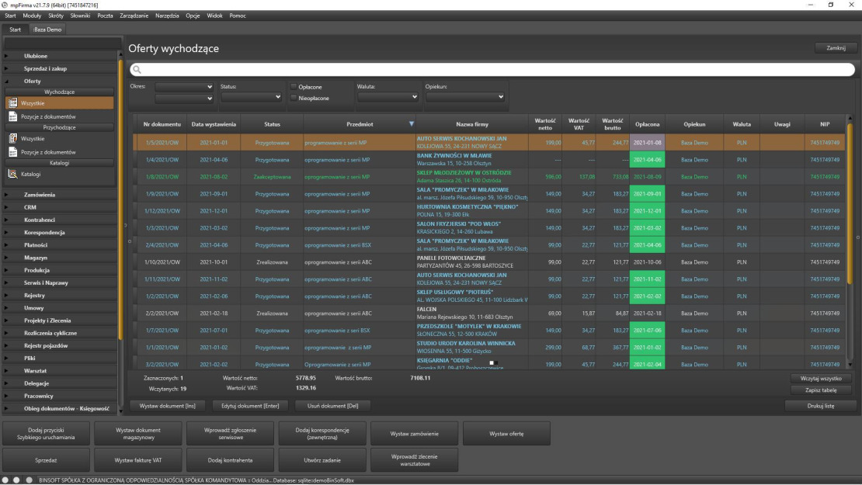This screenshot has width=862, height=485.
Task: Open the Słowniki menu
Action: click(80, 16)
